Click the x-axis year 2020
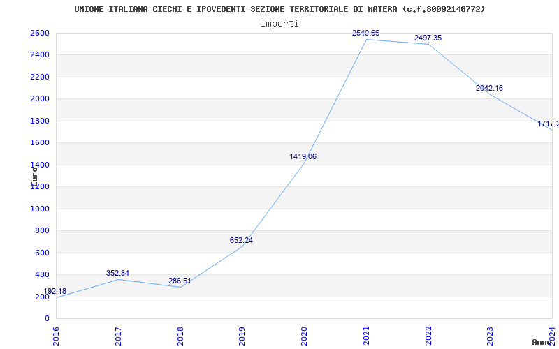Screen dimensions: 559x349 pos(304,336)
